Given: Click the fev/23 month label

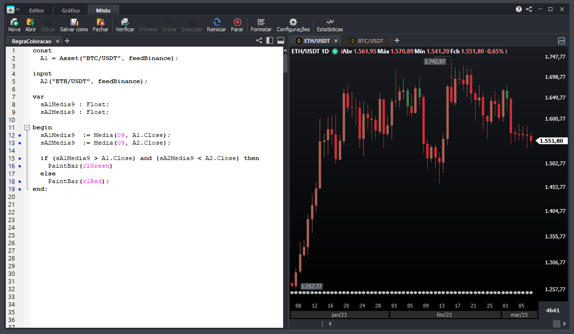Looking at the screenshot, I should click(444, 315).
